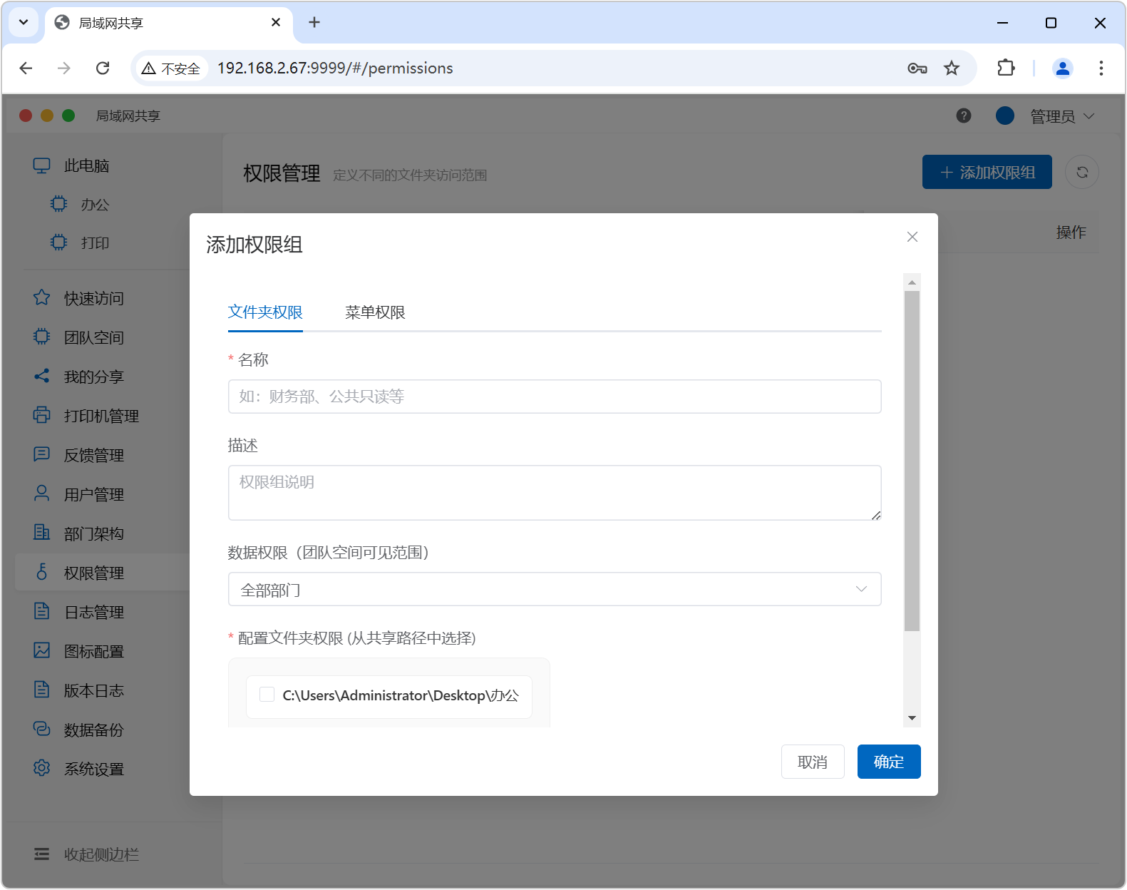This screenshot has width=1127, height=890.
Task: Open 日志管理 document icon
Action: (x=42, y=611)
